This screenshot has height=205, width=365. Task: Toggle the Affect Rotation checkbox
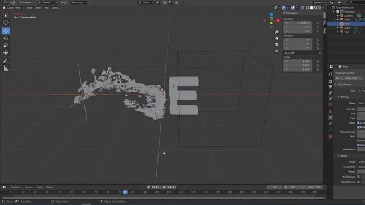coord(359,127)
